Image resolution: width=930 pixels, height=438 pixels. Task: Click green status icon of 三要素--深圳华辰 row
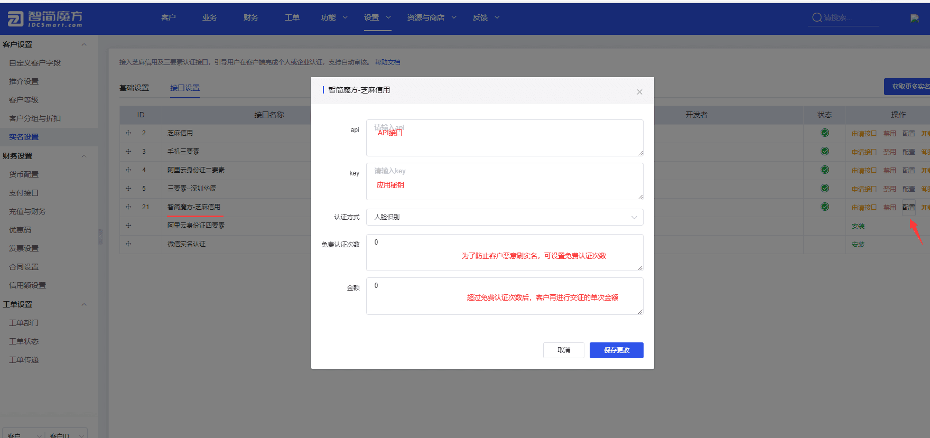pos(825,188)
